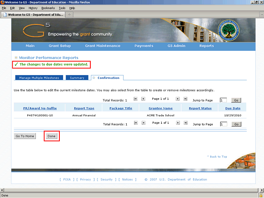Select the Confirmation tab
Image resolution: width=264 pixels, height=198 pixels.
(x=107, y=78)
